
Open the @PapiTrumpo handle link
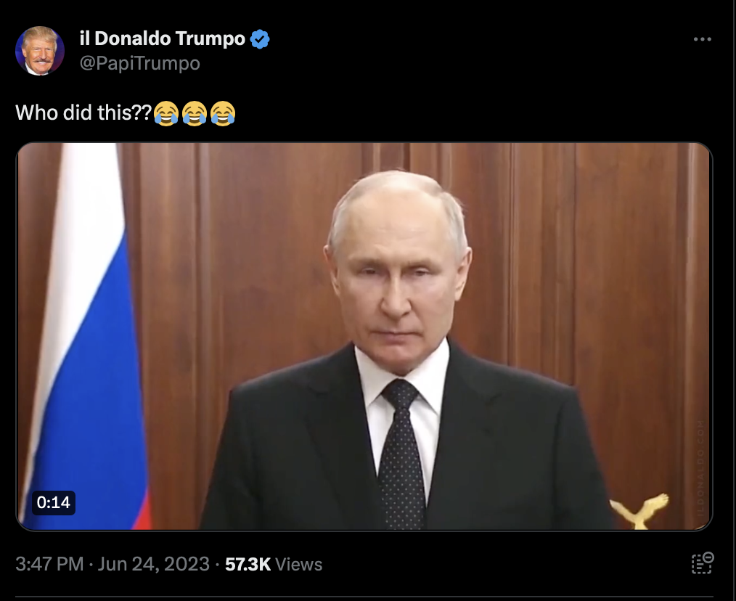tap(140, 63)
